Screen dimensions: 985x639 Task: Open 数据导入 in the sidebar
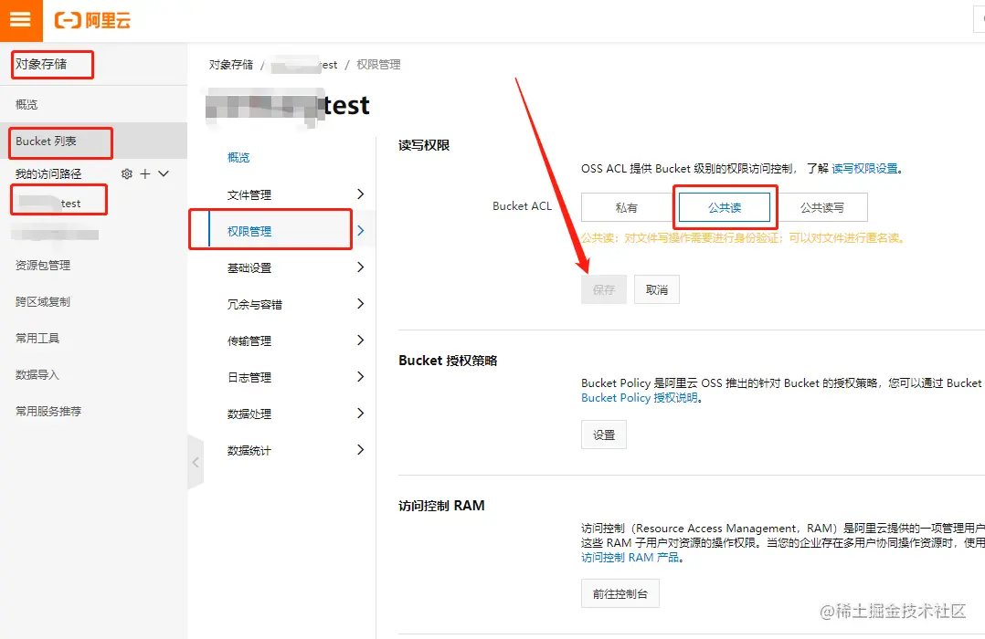[x=37, y=374]
